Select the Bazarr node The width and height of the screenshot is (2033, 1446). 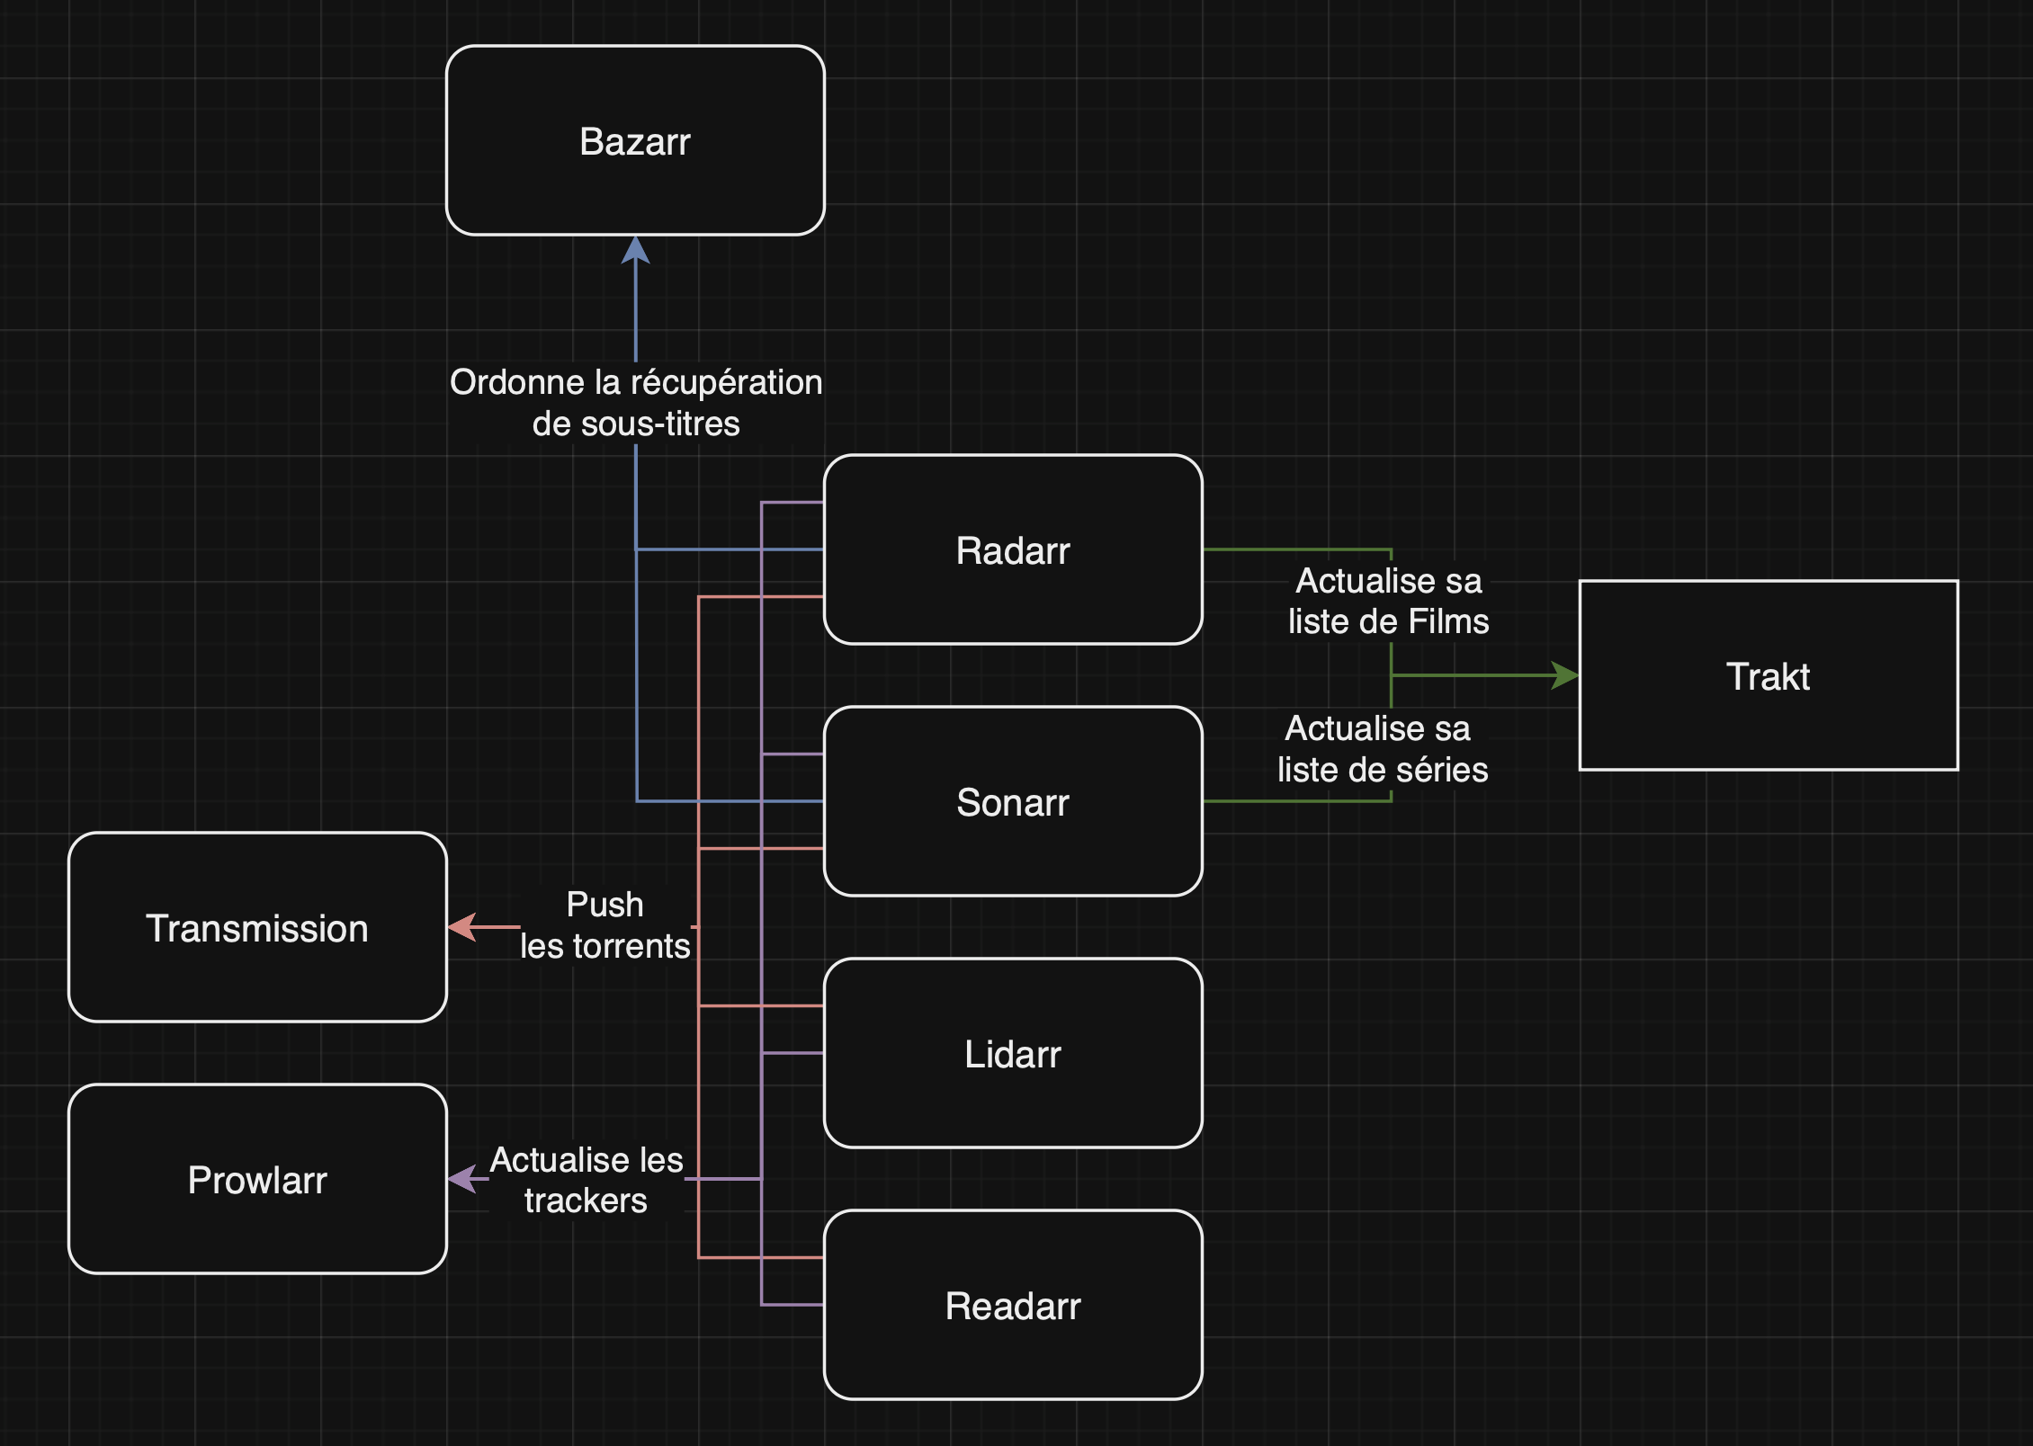(635, 141)
